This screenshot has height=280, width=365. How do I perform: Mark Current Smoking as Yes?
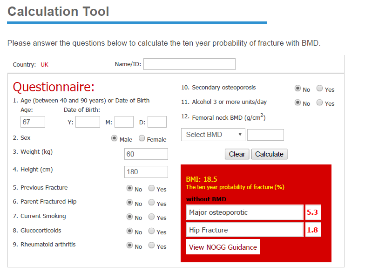point(151,217)
